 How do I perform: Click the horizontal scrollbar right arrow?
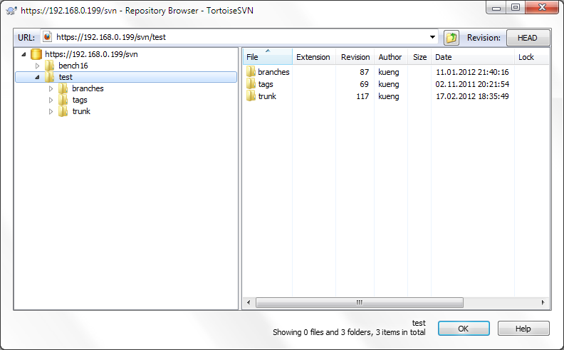click(x=545, y=302)
